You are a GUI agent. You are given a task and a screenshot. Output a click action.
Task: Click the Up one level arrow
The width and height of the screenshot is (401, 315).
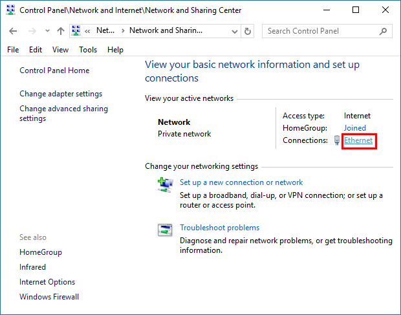tap(60, 31)
